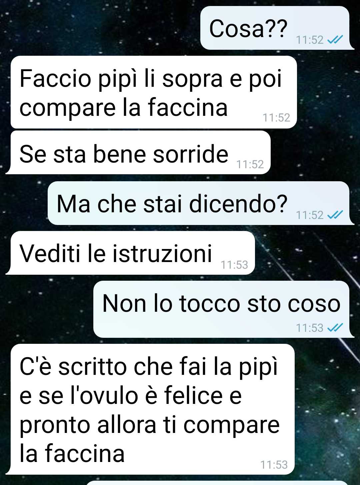
Task: Tap the blue read-receipt checkmarks on "Cosa??"
Action: pyautogui.click(x=335, y=40)
